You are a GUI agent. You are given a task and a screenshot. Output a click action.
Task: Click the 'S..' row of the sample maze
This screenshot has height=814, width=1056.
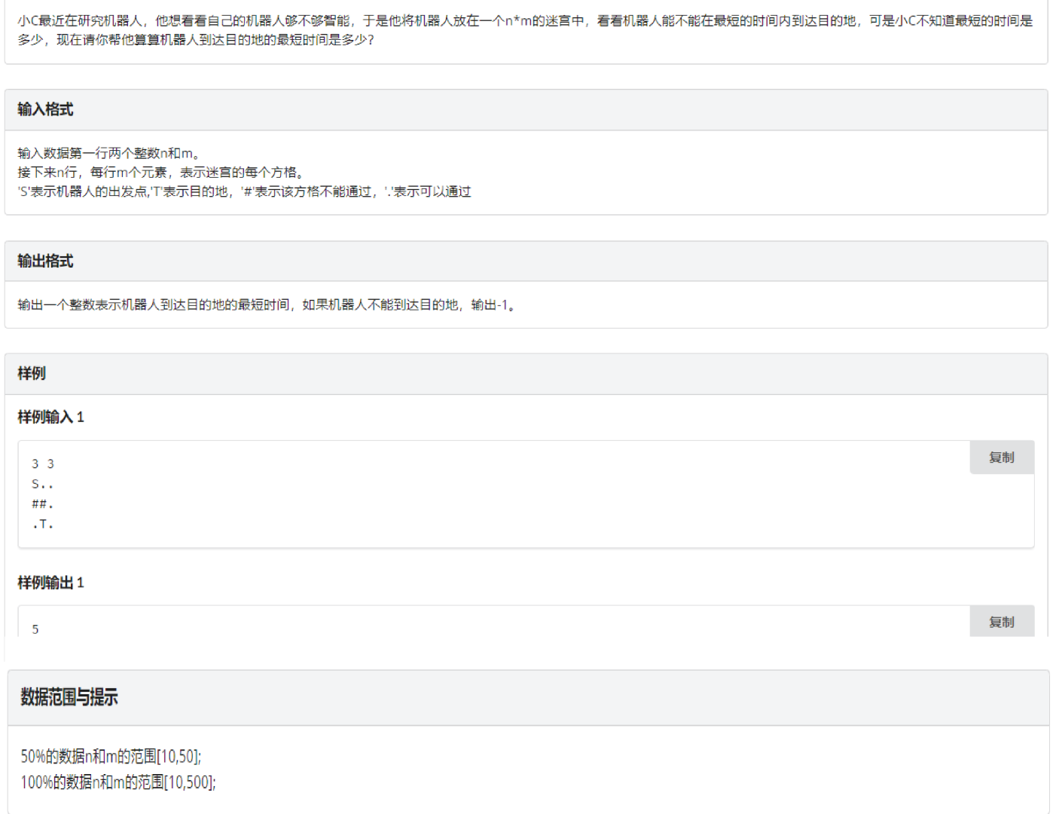(42, 485)
